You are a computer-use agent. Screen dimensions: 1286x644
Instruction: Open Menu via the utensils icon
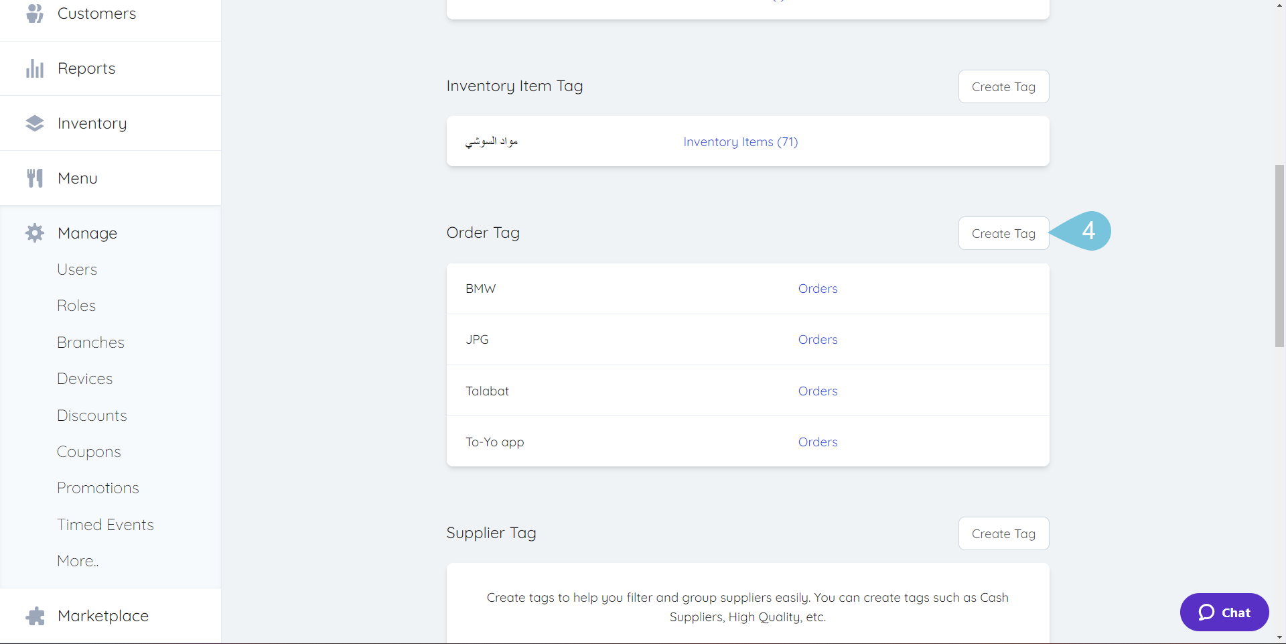34,178
